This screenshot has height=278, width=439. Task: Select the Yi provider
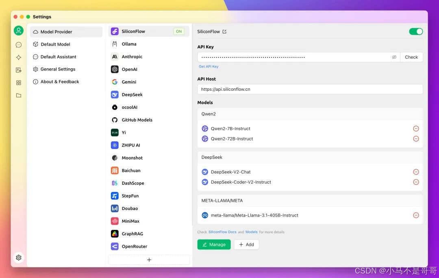coord(149,133)
